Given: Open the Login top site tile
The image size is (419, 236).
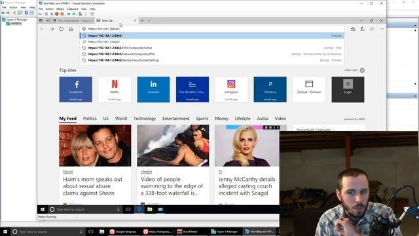Looking at the screenshot, I should 348,89.
